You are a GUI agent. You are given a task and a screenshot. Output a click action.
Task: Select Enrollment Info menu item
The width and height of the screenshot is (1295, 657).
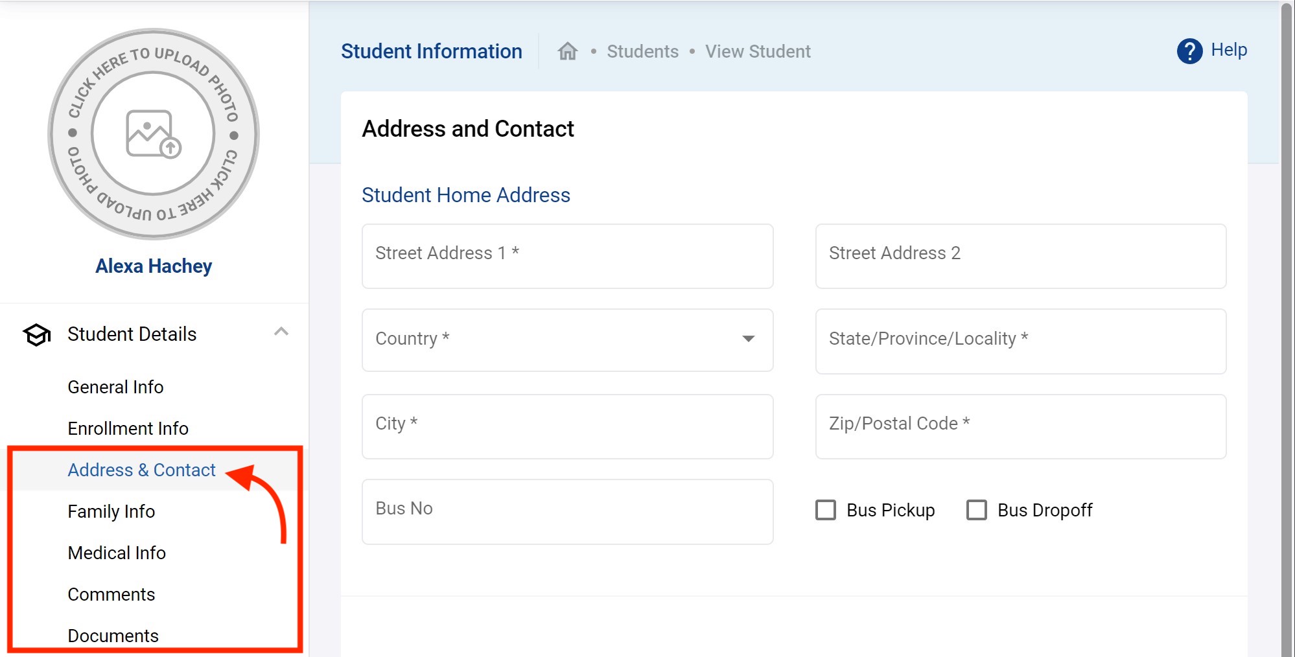pos(128,428)
